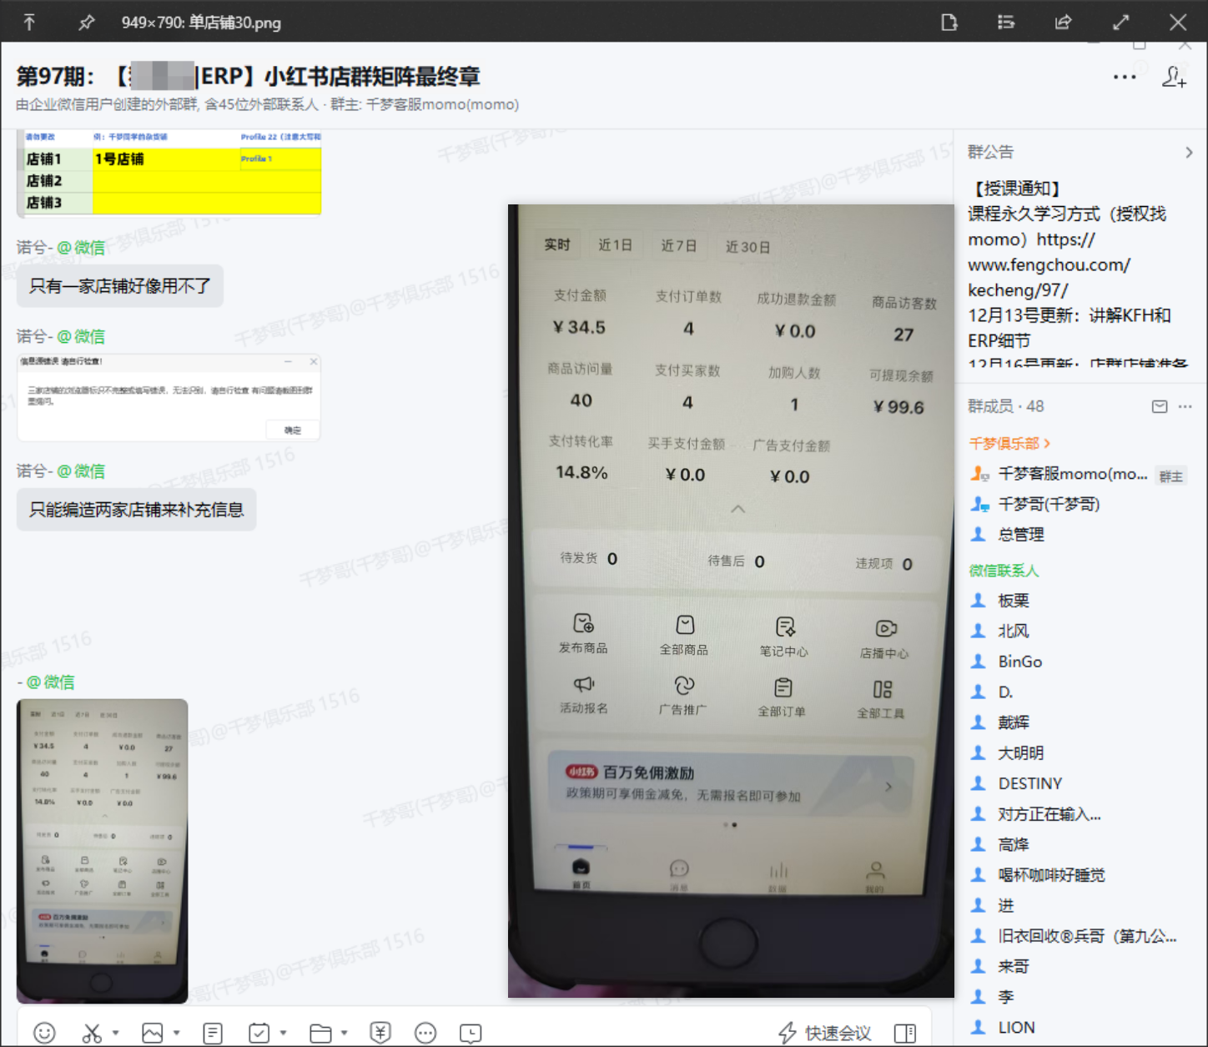1208x1047 pixels.
Task: Click the page icon in image viewer title bar
Action: coord(949,23)
